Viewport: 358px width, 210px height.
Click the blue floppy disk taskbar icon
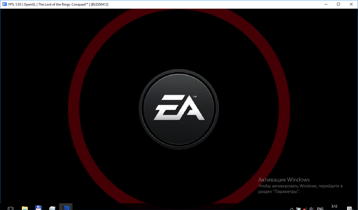(x=39, y=208)
